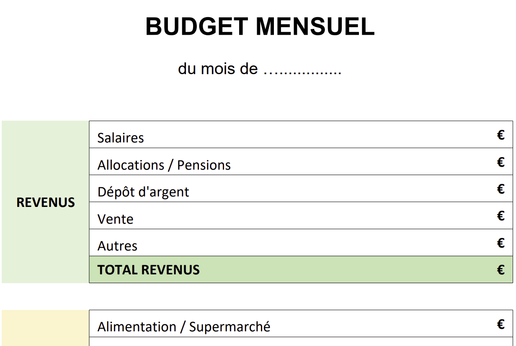Click the 'du mois de' text
516x346 pixels.
click(218, 69)
